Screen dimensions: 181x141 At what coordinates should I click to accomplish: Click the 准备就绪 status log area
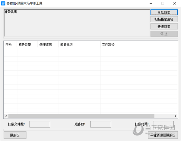[77, 23]
